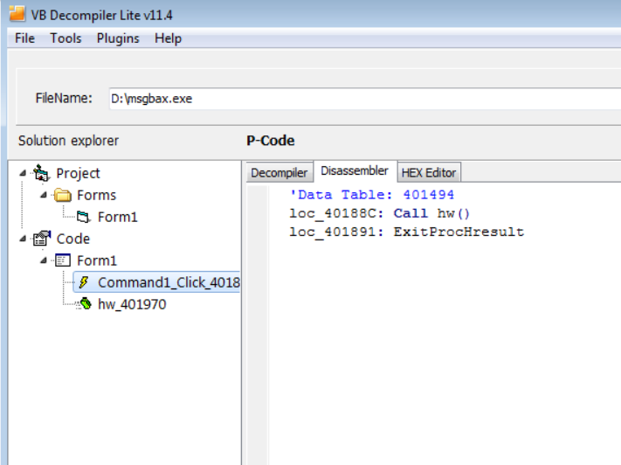The image size is (621, 465).
Task: Click the Form1 form icon under Forms
Action: tap(83, 217)
